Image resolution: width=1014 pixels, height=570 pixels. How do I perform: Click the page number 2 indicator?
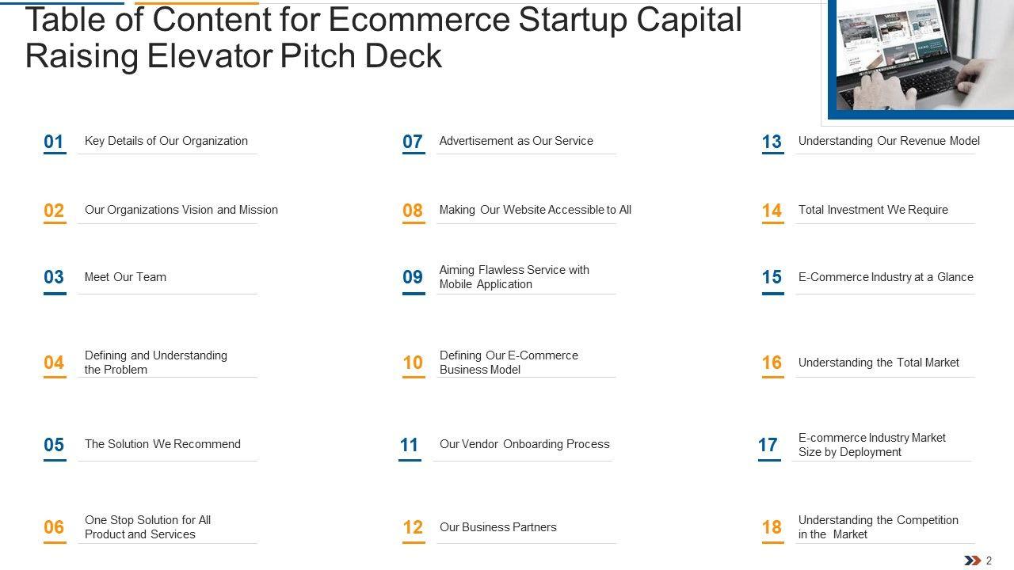[989, 560]
